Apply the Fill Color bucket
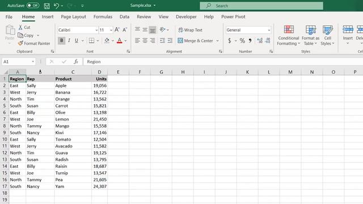 point(107,40)
